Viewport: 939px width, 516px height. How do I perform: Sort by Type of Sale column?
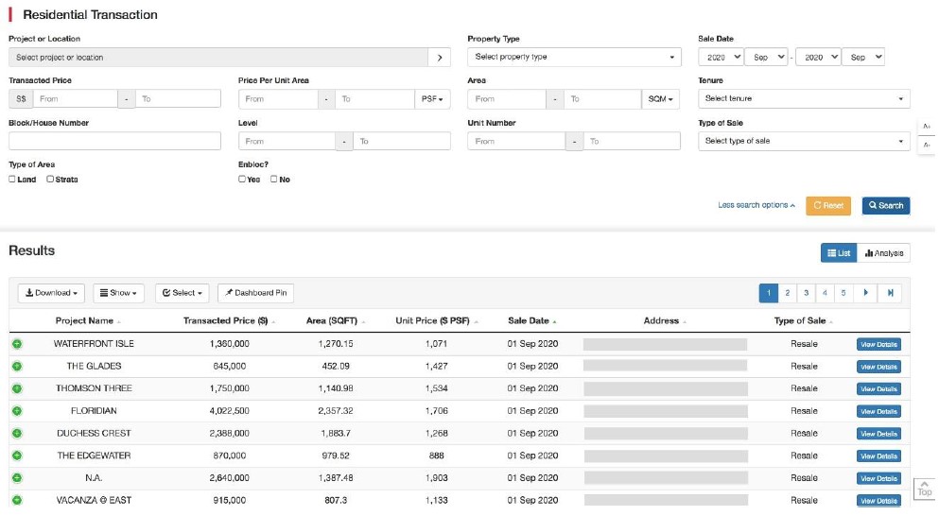[803, 321]
